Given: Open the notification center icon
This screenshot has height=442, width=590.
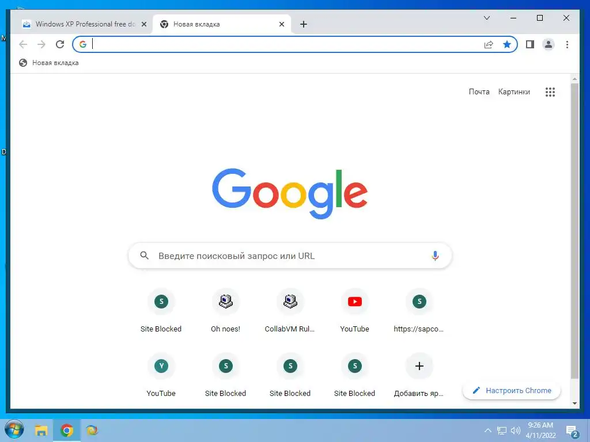Looking at the screenshot, I should pos(572,431).
